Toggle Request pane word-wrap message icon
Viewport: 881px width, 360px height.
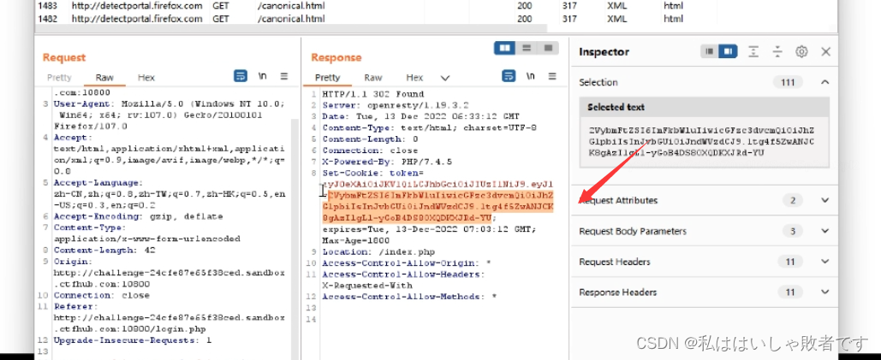[241, 76]
